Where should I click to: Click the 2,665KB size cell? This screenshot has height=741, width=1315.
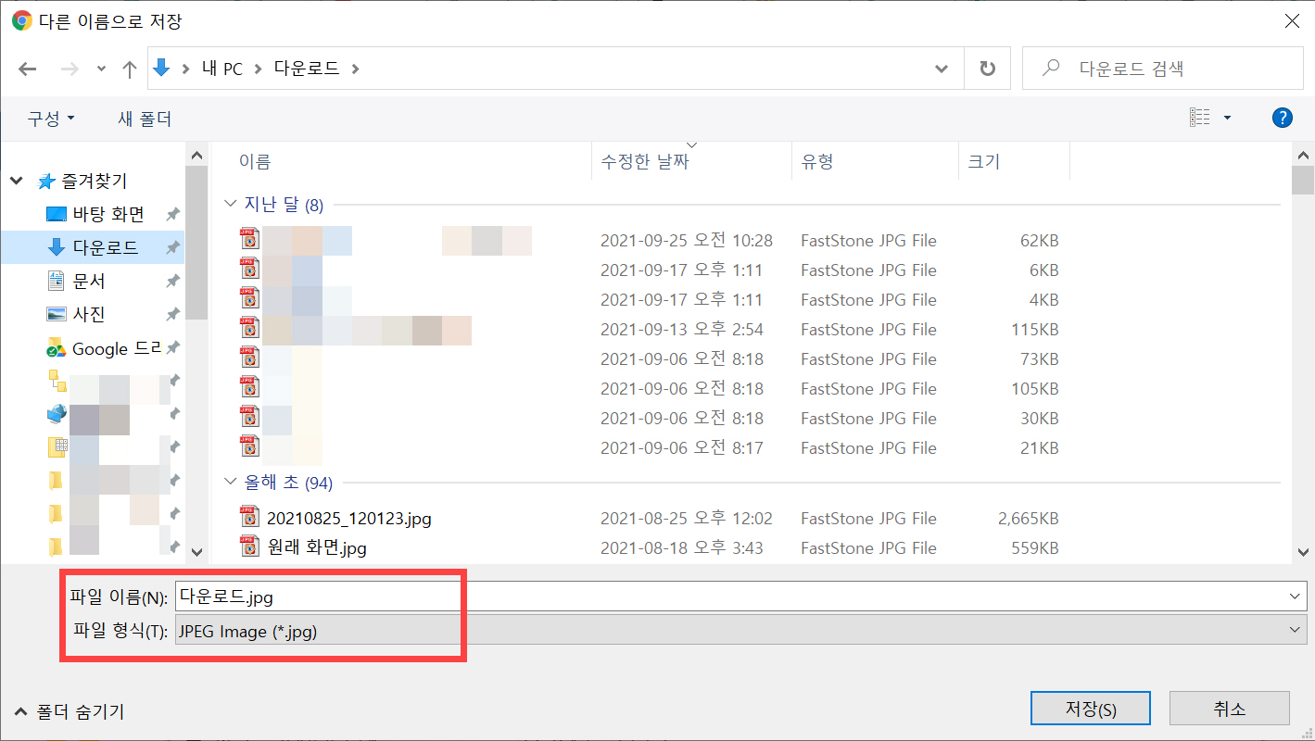point(1028,519)
